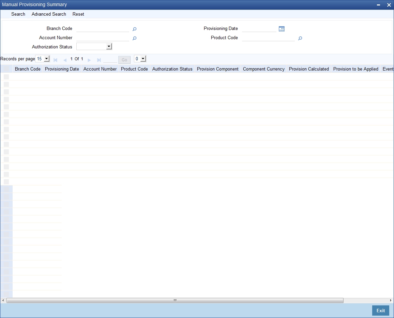
Task: Open Account Number lookup search icon
Action: point(134,38)
